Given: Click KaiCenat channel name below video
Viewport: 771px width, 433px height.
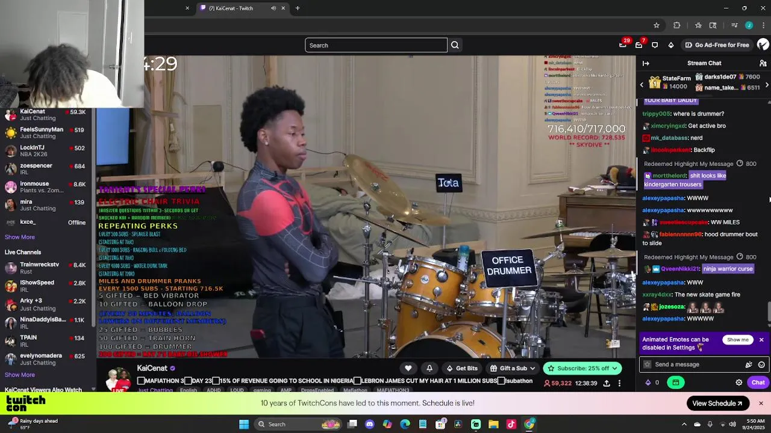Looking at the screenshot, I should point(152,368).
